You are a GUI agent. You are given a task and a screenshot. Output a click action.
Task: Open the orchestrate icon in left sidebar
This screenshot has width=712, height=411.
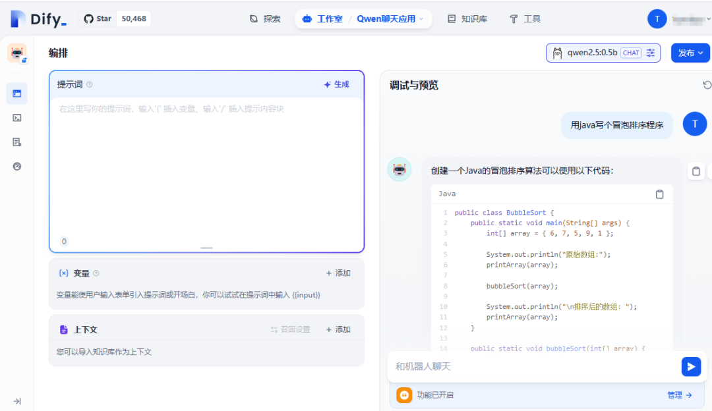click(x=17, y=94)
